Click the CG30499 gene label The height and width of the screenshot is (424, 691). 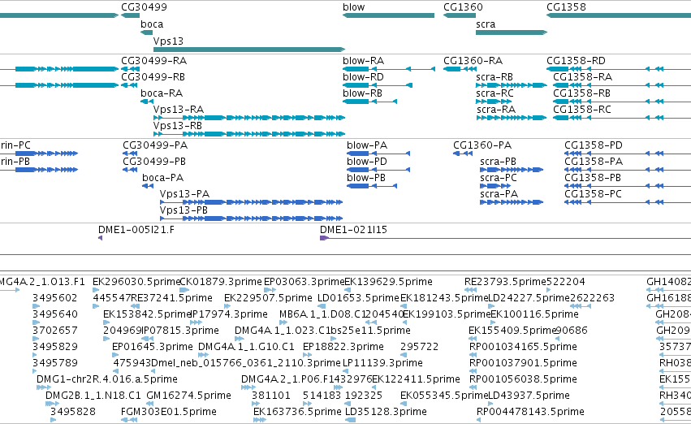[144, 7]
